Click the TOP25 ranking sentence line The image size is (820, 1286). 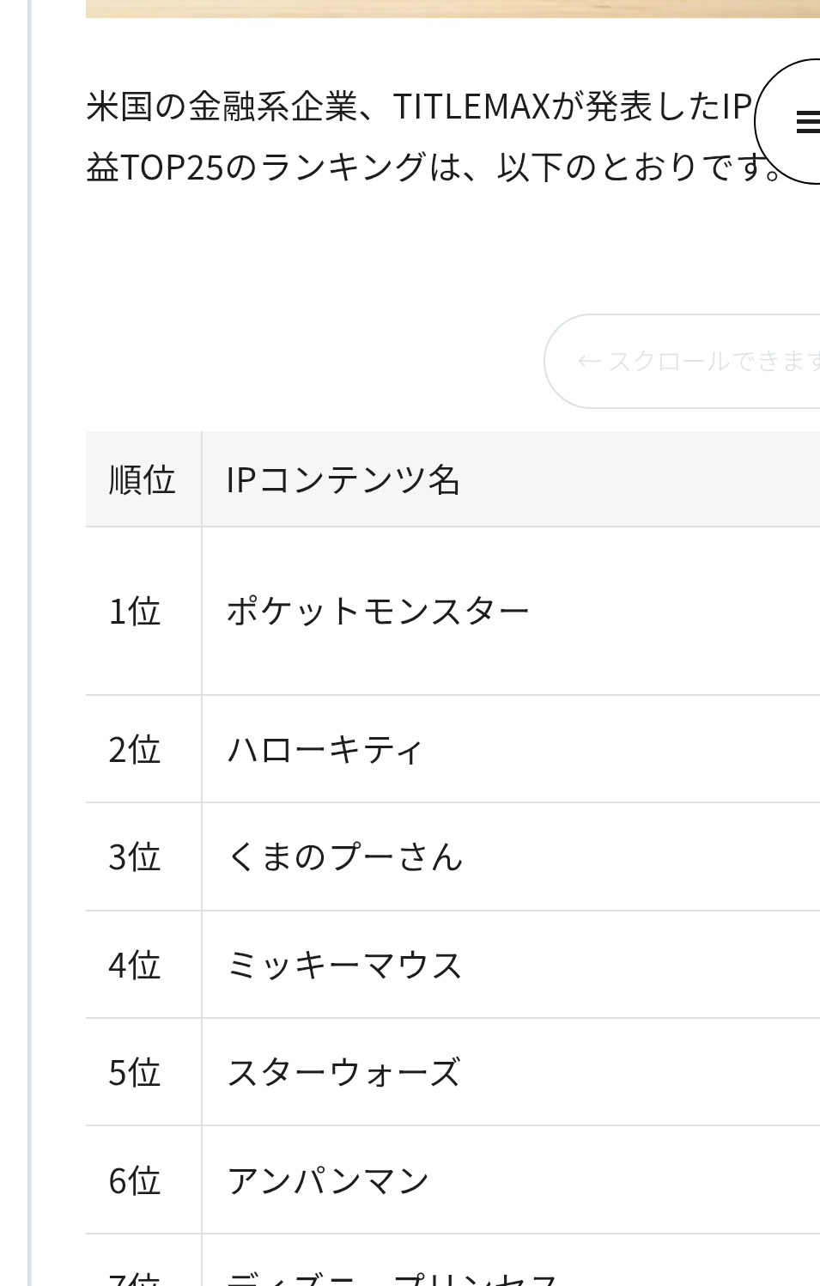click(x=434, y=167)
